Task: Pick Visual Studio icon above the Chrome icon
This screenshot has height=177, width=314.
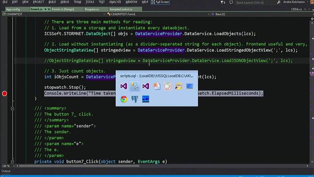Action: coord(124,87)
